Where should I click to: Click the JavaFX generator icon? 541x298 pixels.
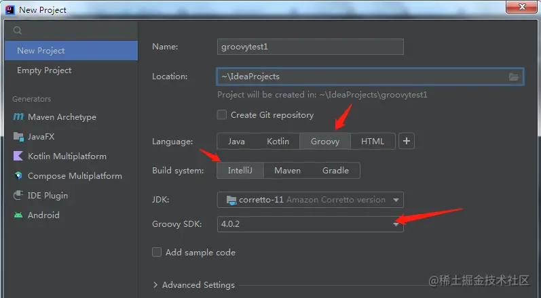point(18,137)
